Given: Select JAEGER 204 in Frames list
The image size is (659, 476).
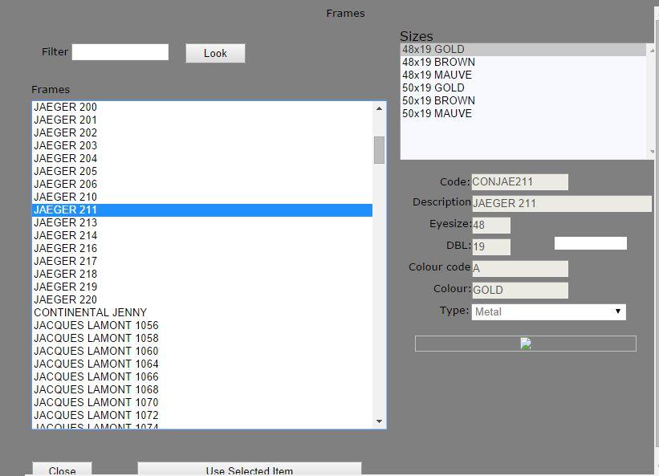Looking at the screenshot, I should 202,158.
